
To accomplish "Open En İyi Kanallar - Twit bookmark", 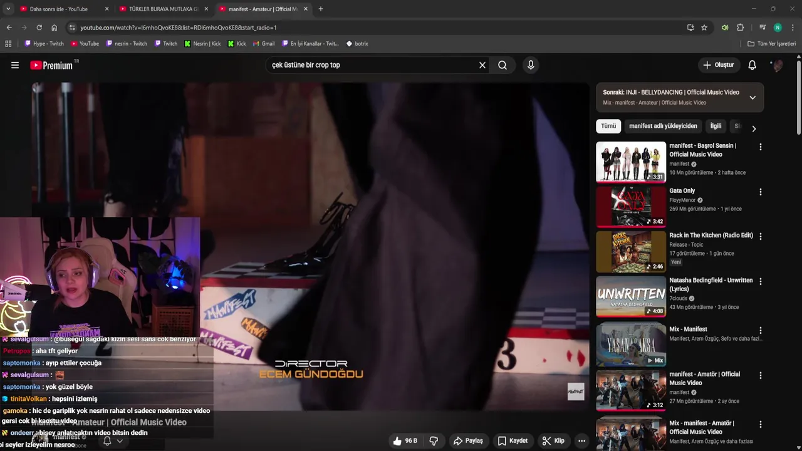I will point(310,44).
